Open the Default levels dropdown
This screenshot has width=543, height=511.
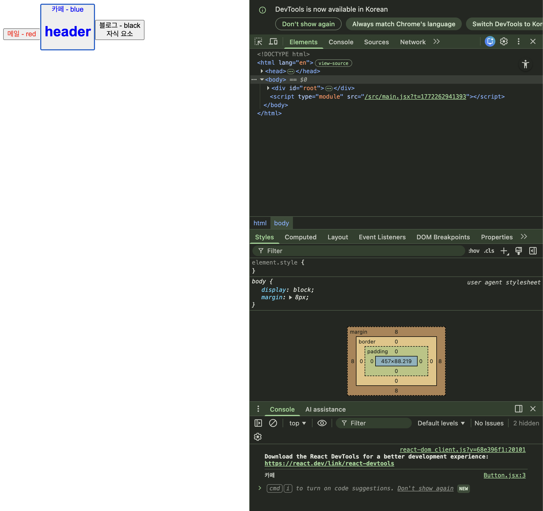pos(441,423)
